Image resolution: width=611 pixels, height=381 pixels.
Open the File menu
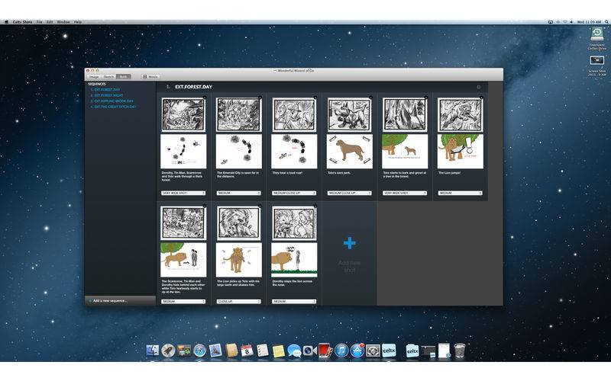point(40,22)
